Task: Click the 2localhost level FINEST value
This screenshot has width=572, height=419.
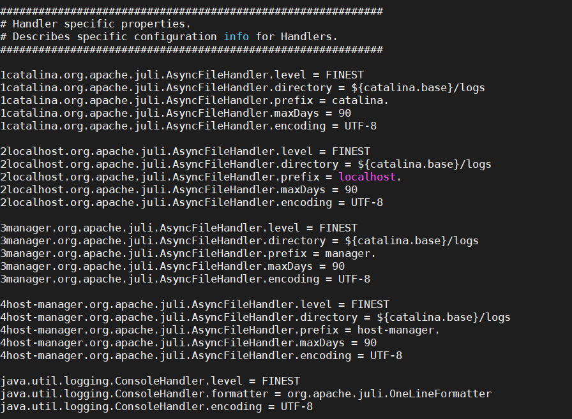Action: click(x=351, y=152)
